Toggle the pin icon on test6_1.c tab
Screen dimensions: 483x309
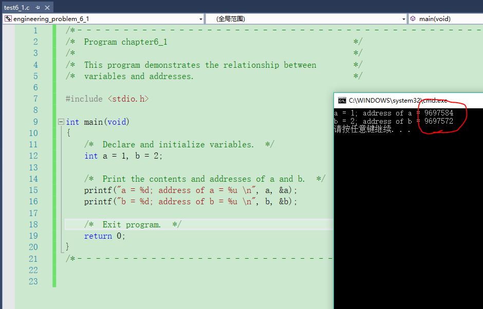click(38, 7)
